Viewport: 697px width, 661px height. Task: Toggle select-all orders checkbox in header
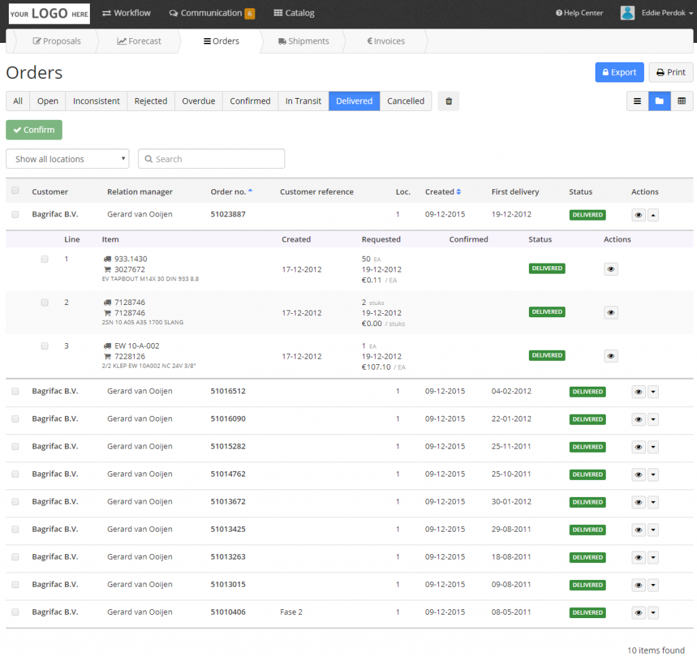[x=16, y=191]
